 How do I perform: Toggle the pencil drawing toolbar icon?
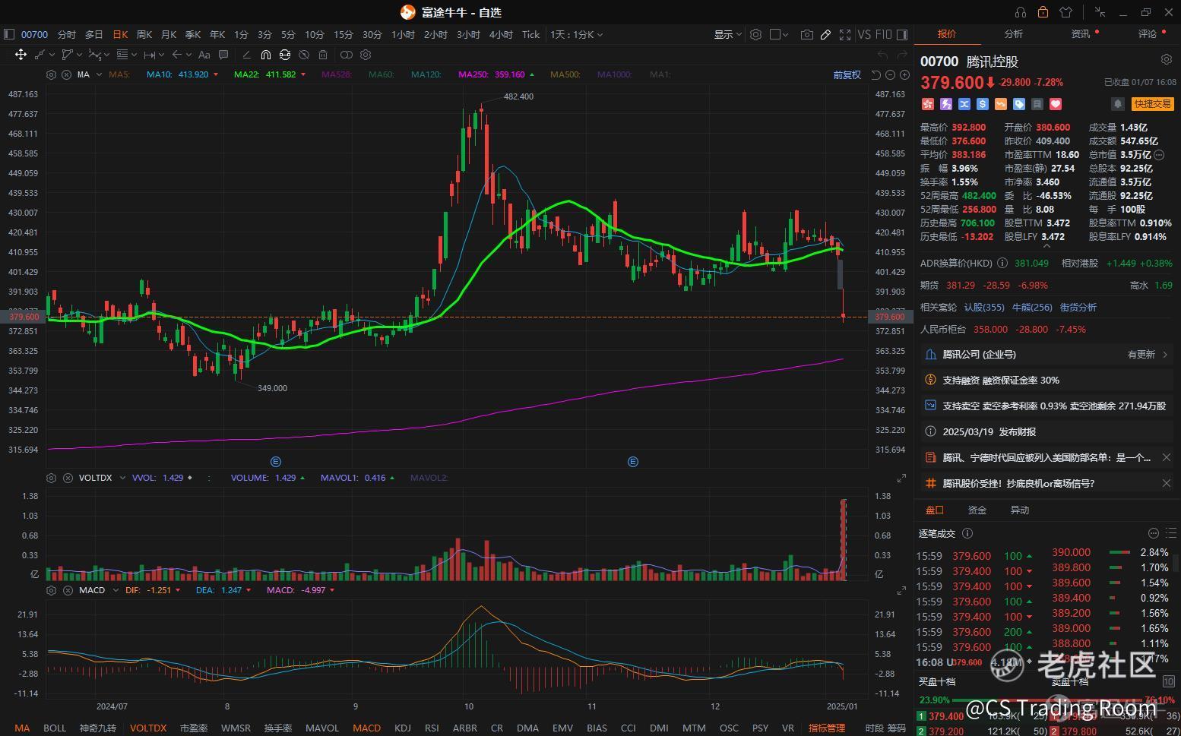(825, 35)
